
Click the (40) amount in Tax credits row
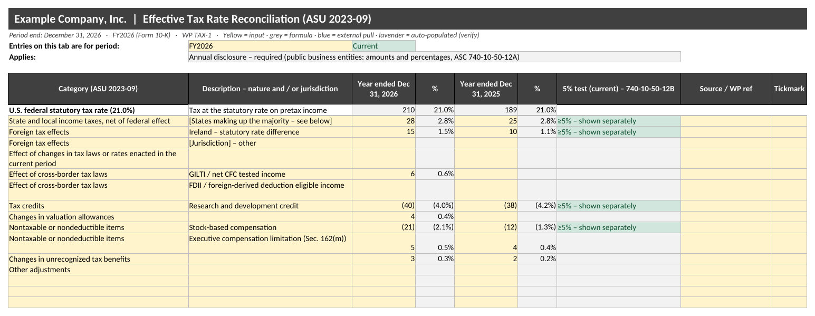pyautogui.click(x=383, y=206)
